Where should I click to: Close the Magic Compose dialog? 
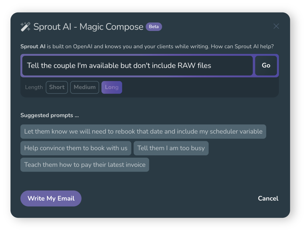[x=276, y=26]
